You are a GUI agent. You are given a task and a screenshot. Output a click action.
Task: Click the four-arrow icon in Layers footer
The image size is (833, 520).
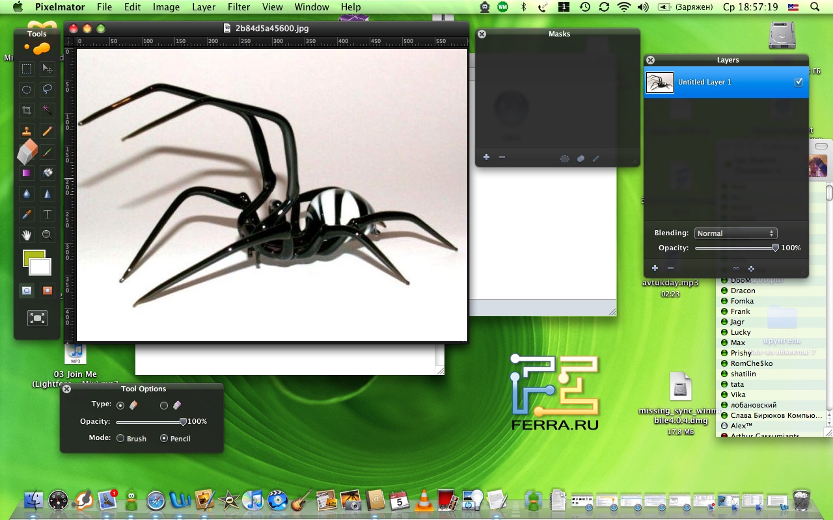(x=751, y=268)
